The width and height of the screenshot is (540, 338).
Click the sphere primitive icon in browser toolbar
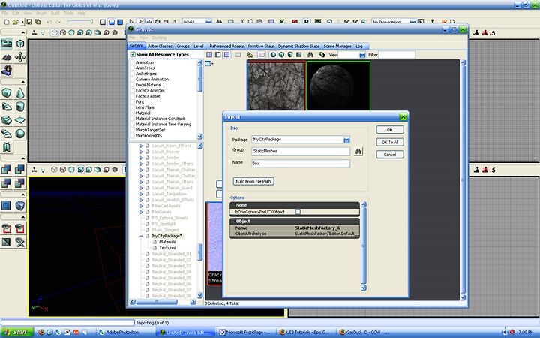click(273, 55)
